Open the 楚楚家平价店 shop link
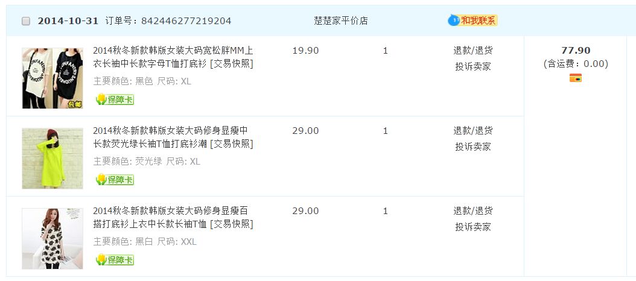 point(341,21)
